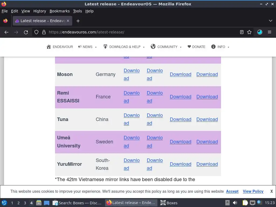Click YuruMirror last Download link
Image resolution: width=276 pixels, height=207 pixels.
coord(207,164)
